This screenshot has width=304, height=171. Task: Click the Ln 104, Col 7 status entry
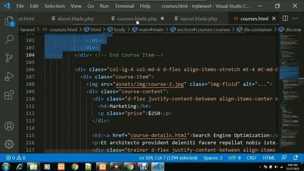[168, 158]
